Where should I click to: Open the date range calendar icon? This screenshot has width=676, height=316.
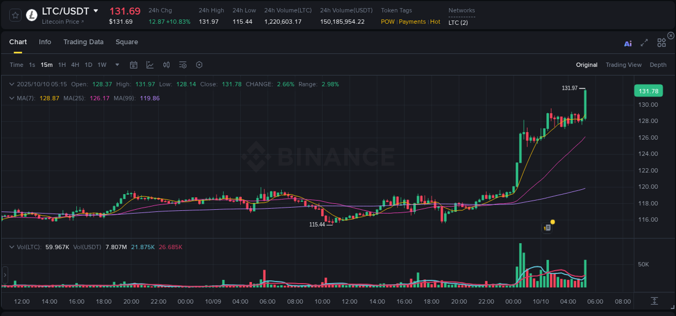pos(134,65)
